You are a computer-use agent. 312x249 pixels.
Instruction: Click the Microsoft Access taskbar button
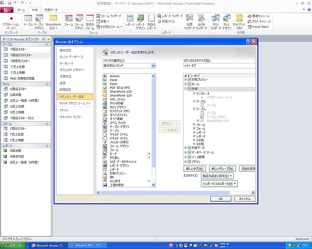pos(48,245)
